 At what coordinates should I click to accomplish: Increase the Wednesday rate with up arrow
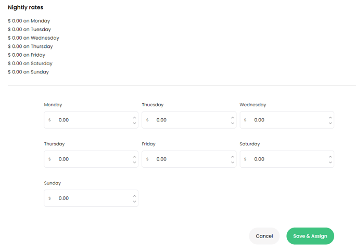click(330, 118)
